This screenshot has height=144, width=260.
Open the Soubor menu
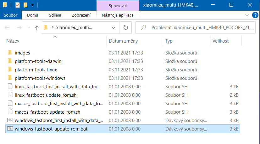point(11,15)
